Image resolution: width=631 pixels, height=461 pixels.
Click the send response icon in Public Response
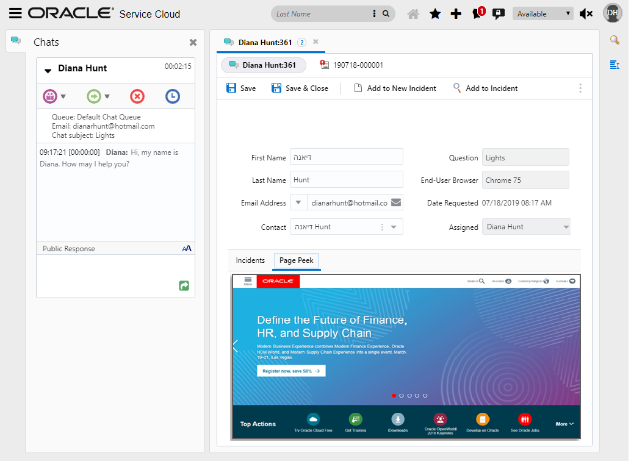coord(184,285)
